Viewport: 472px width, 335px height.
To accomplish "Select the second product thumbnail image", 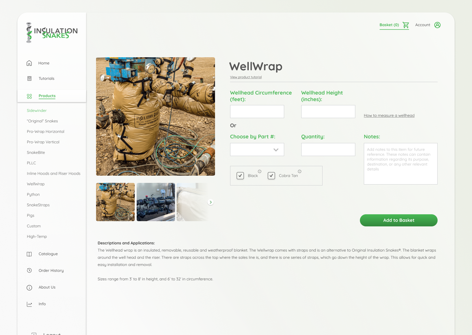I will pyautogui.click(x=156, y=202).
